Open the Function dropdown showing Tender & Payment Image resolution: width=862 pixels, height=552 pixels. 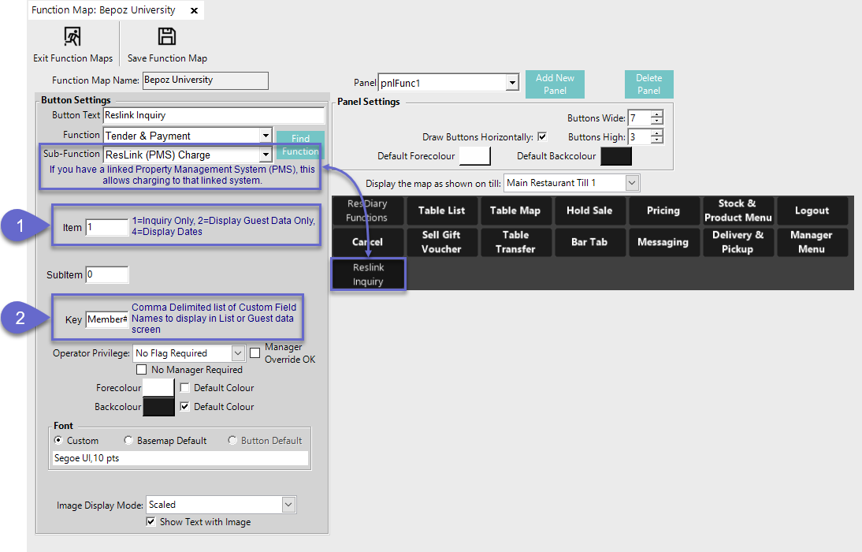point(266,136)
